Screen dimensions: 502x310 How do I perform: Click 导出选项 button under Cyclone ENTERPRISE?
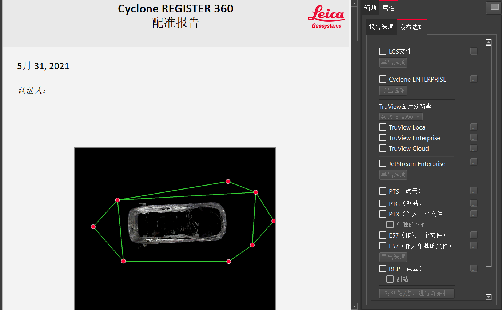pos(393,90)
